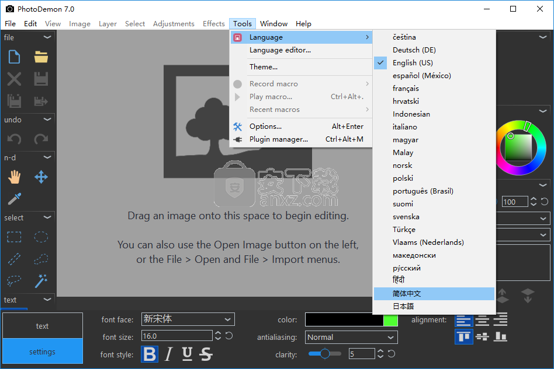This screenshot has width=554, height=369.
Task: Set text alignment to left
Action: [463, 321]
